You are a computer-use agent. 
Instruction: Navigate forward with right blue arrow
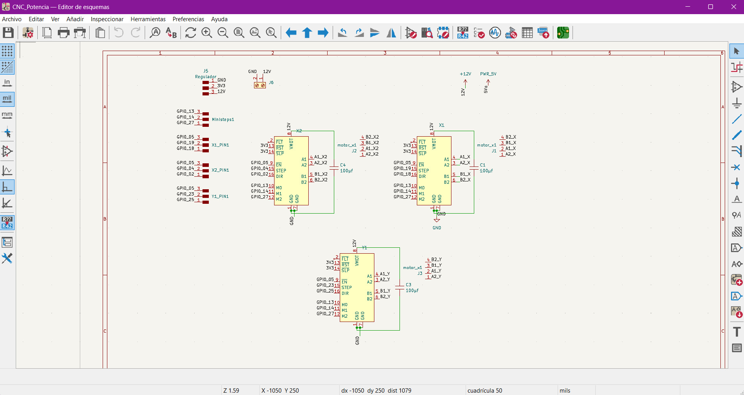[323, 33]
